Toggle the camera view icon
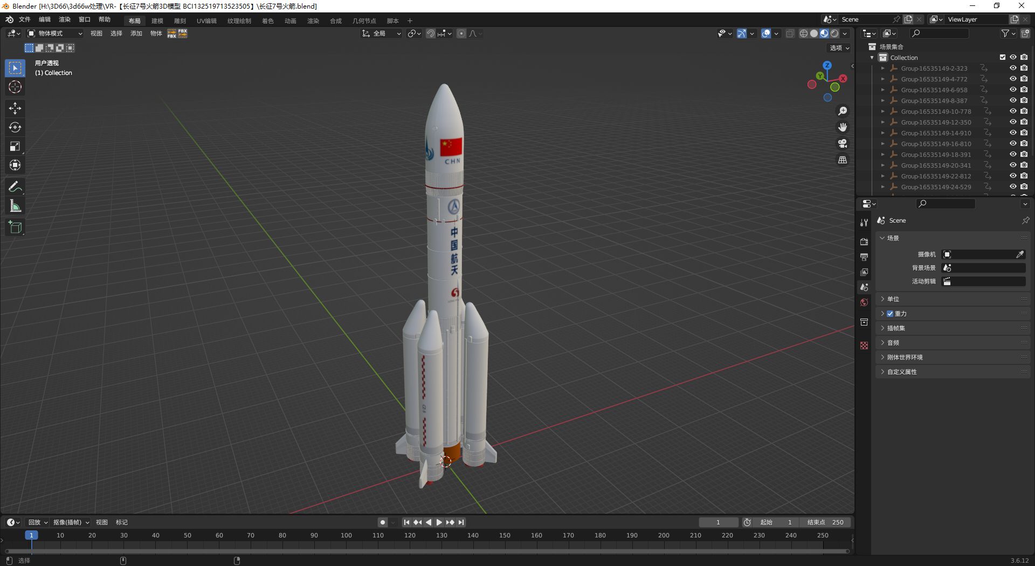 [x=843, y=143]
